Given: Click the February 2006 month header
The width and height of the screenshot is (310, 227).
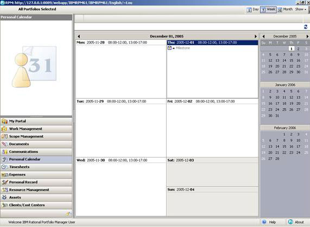Looking at the screenshot, I should click(x=285, y=128).
